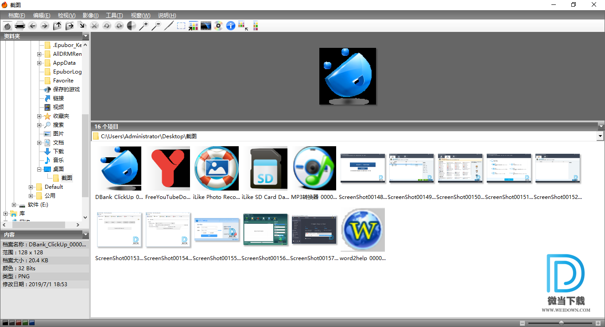Click the printer icon in toolbar
Viewport: 605px width, 327px height.
coord(20,26)
